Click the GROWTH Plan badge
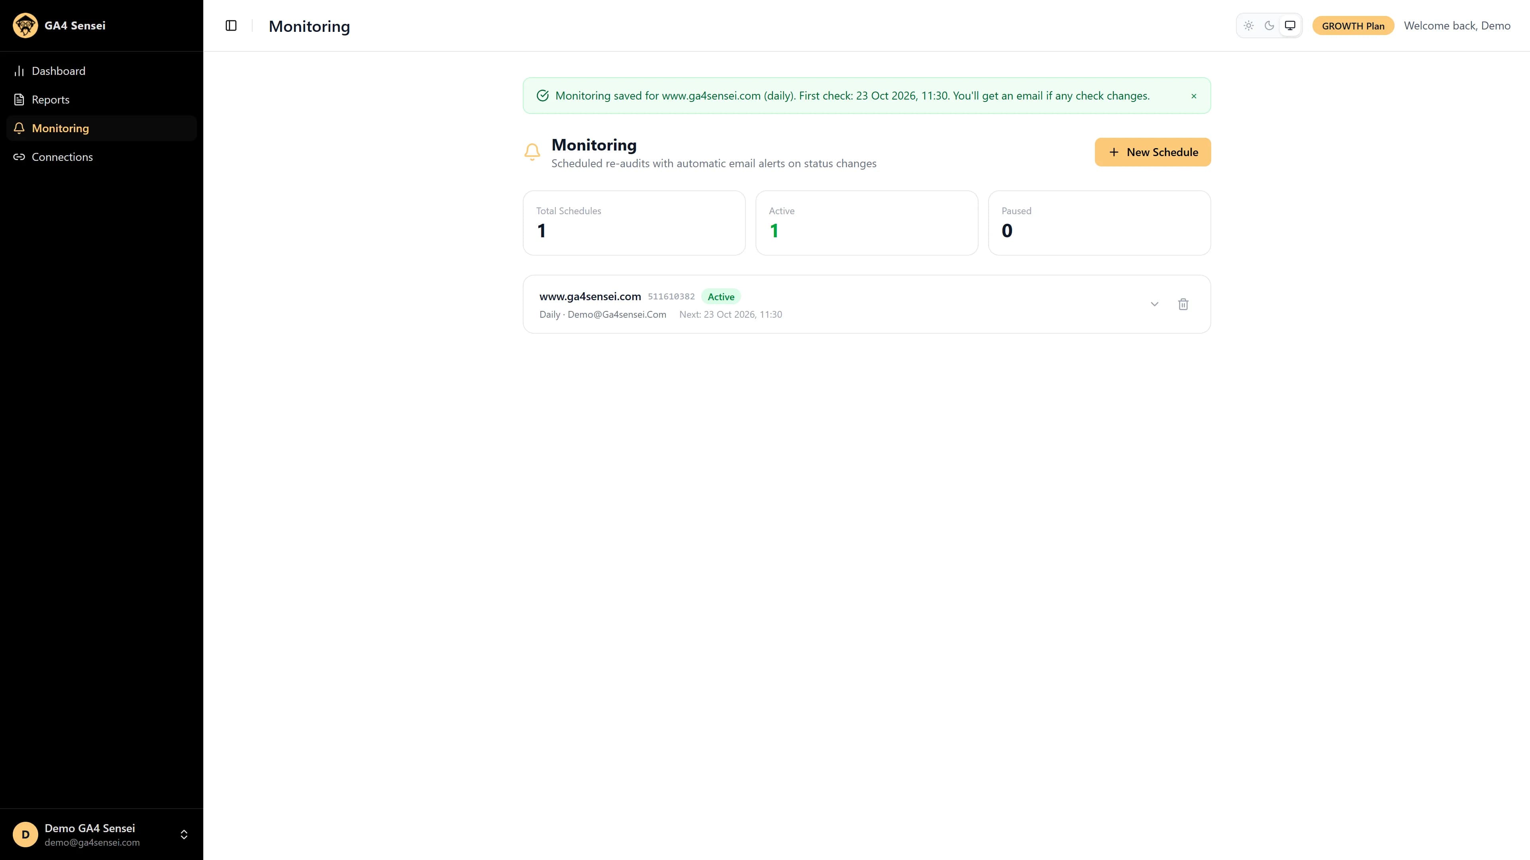The width and height of the screenshot is (1530, 860). (1353, 26)
